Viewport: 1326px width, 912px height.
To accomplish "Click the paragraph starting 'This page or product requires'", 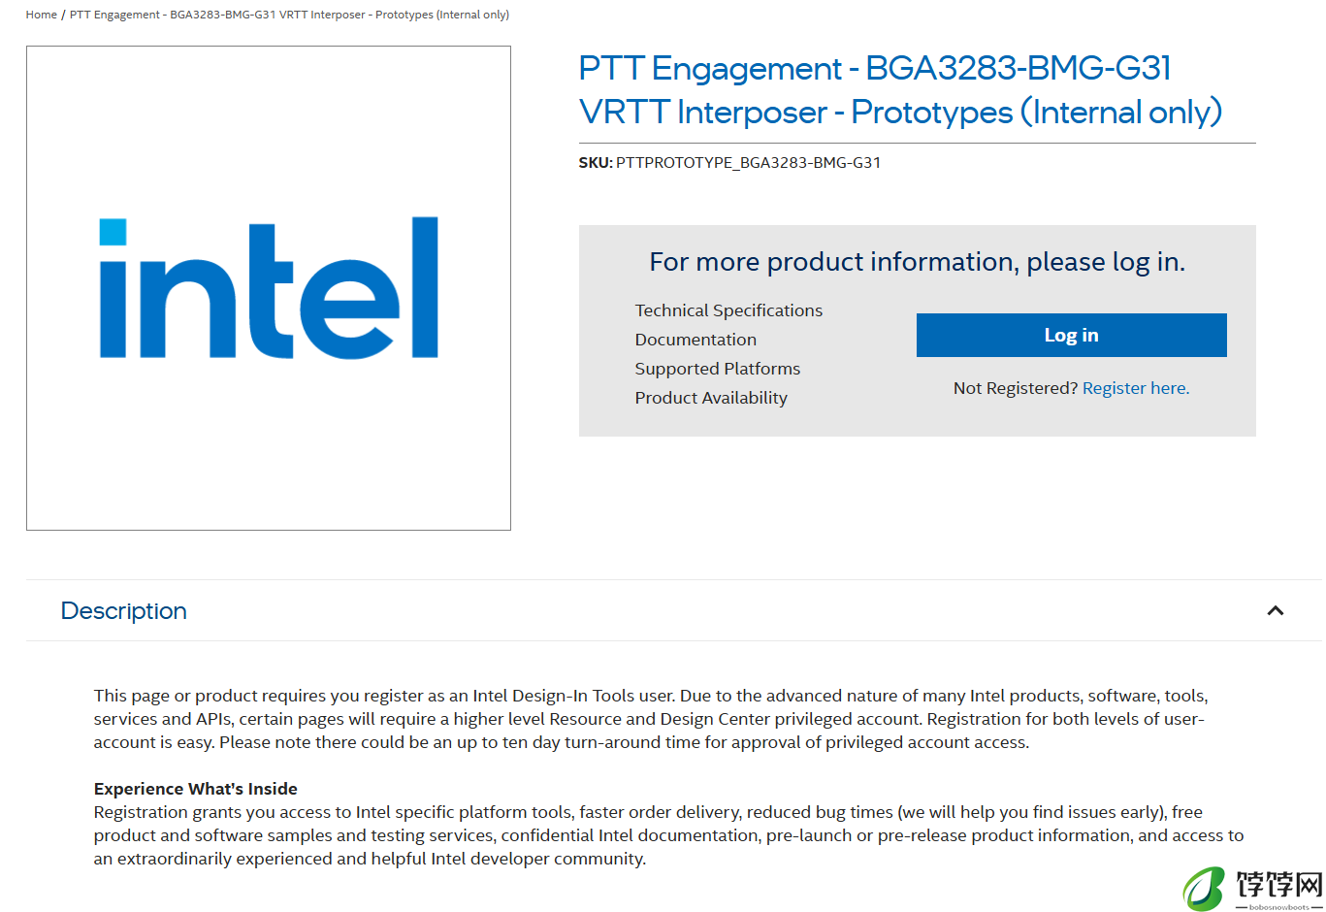I will coord(651,719).
